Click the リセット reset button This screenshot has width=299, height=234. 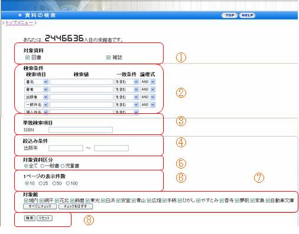point(44,218)
